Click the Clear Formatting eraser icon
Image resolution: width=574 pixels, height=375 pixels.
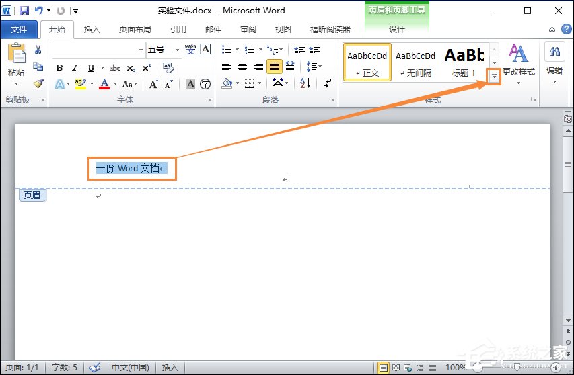coord(168,68)
